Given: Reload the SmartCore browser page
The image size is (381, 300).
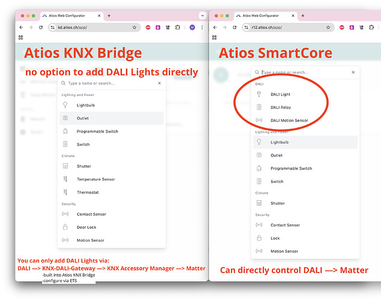Looking at the screenshot, I should (x=234, y=28).
